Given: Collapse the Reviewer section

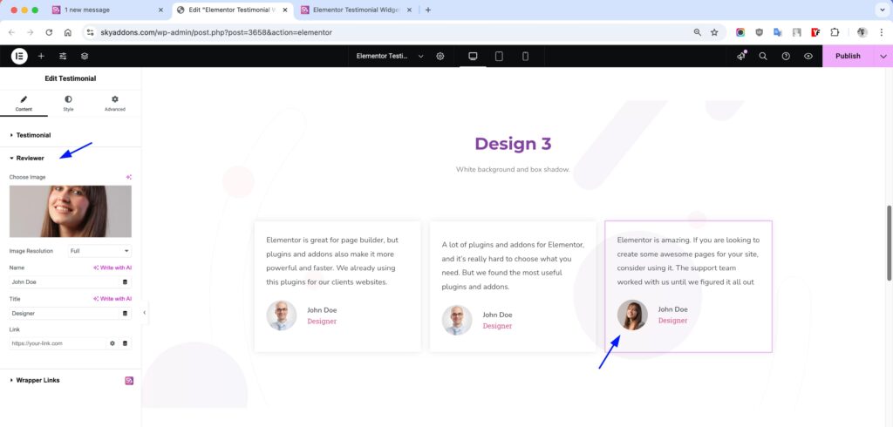Looking at the screenshot, I should point(70,158).
